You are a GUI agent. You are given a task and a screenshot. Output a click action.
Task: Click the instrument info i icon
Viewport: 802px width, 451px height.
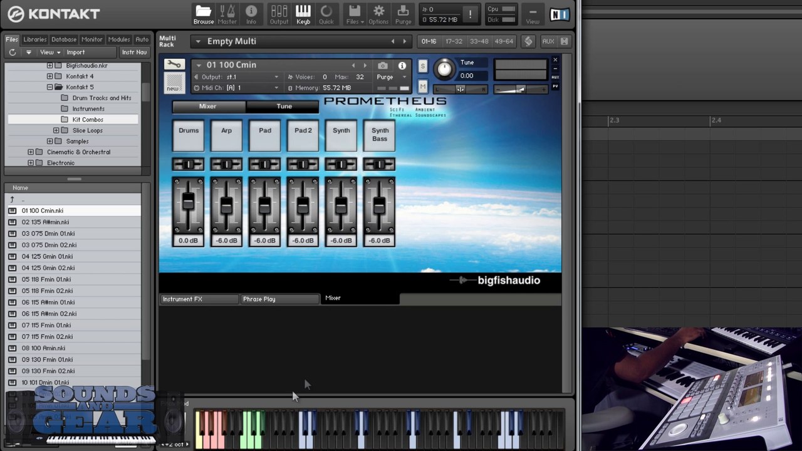402,66
